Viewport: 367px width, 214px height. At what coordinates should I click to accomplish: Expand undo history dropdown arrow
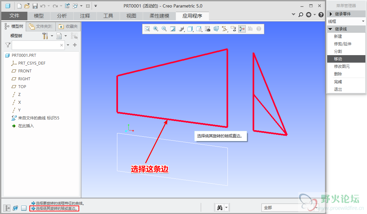[49, 6]
